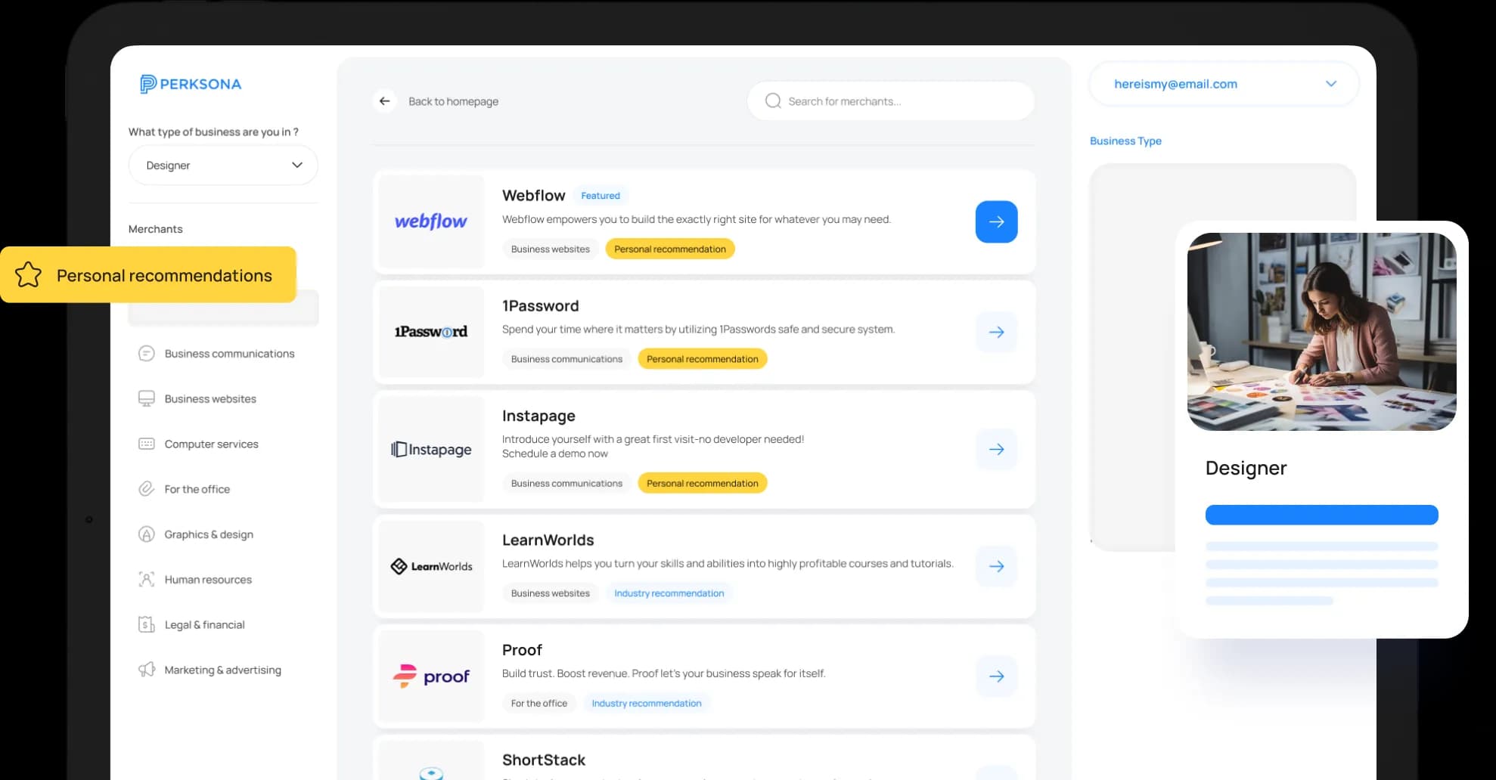The width and height of the screenshot is (1496, 780).
Task: Click the 1Password merchant title
Action: tap(540, 306)
